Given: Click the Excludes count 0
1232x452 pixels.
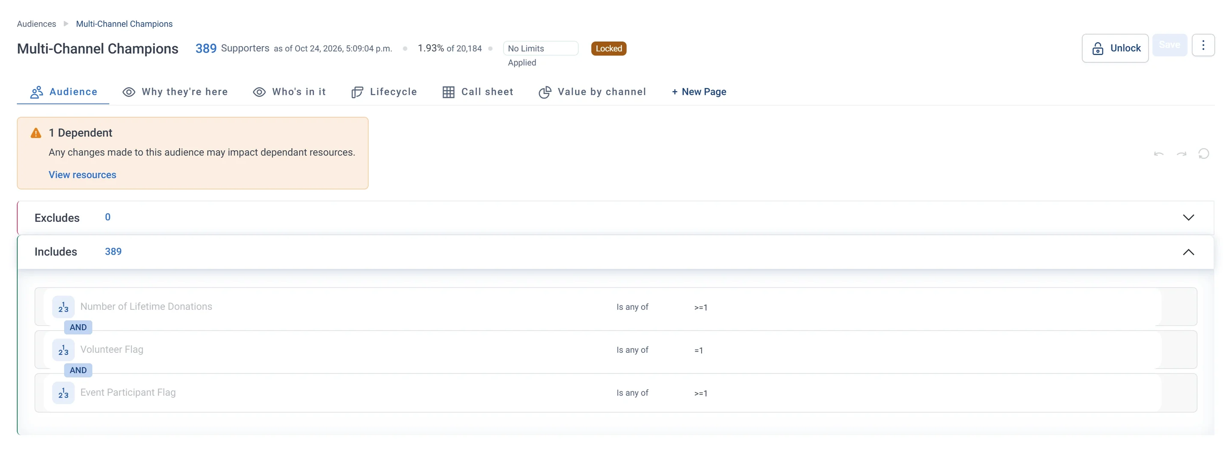Looking at the screenshot, I should [108, 217].
